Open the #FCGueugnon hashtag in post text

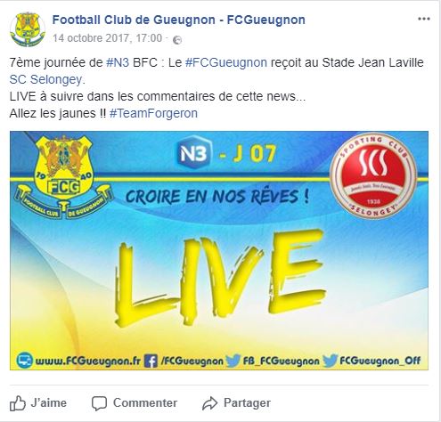226,62
